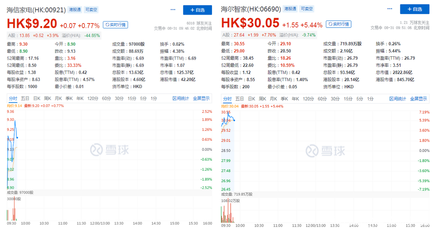The image size is (434, 232).
Task: Click 委比 value 33.33%
Action: [74, 66]
